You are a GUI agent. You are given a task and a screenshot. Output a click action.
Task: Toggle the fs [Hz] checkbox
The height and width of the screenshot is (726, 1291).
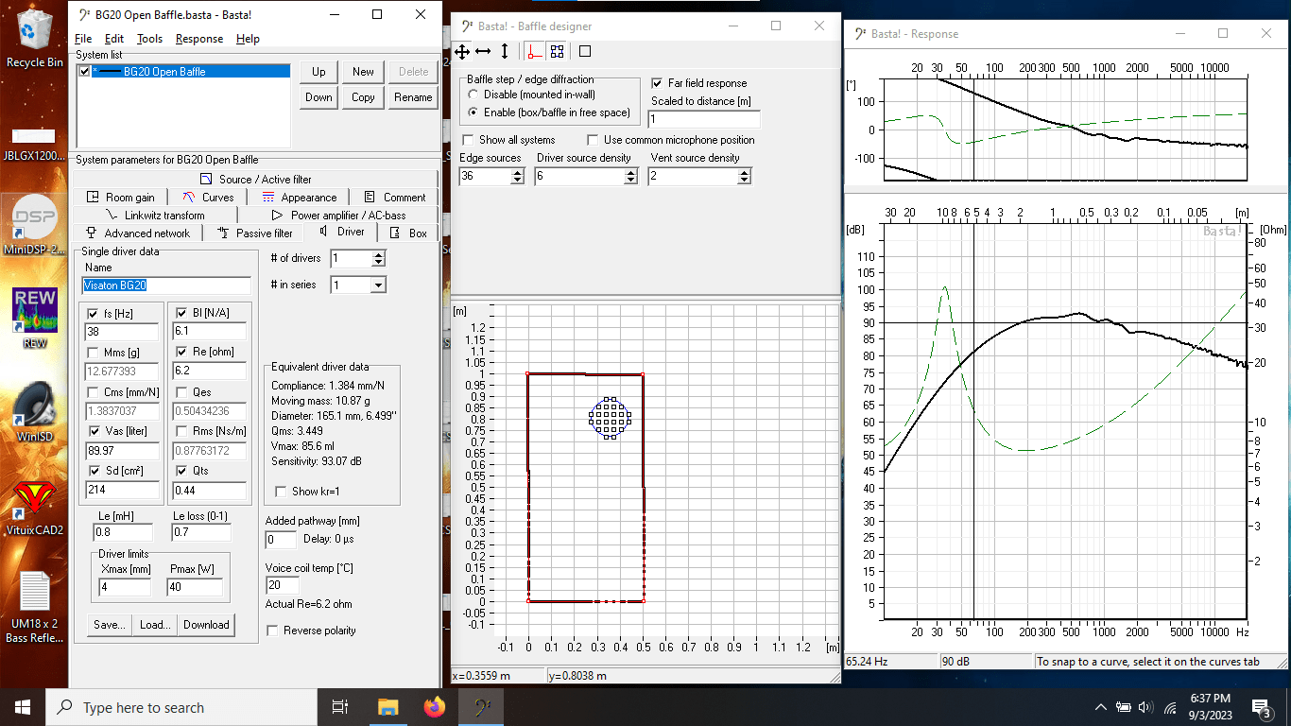click(x=93, y=313)
